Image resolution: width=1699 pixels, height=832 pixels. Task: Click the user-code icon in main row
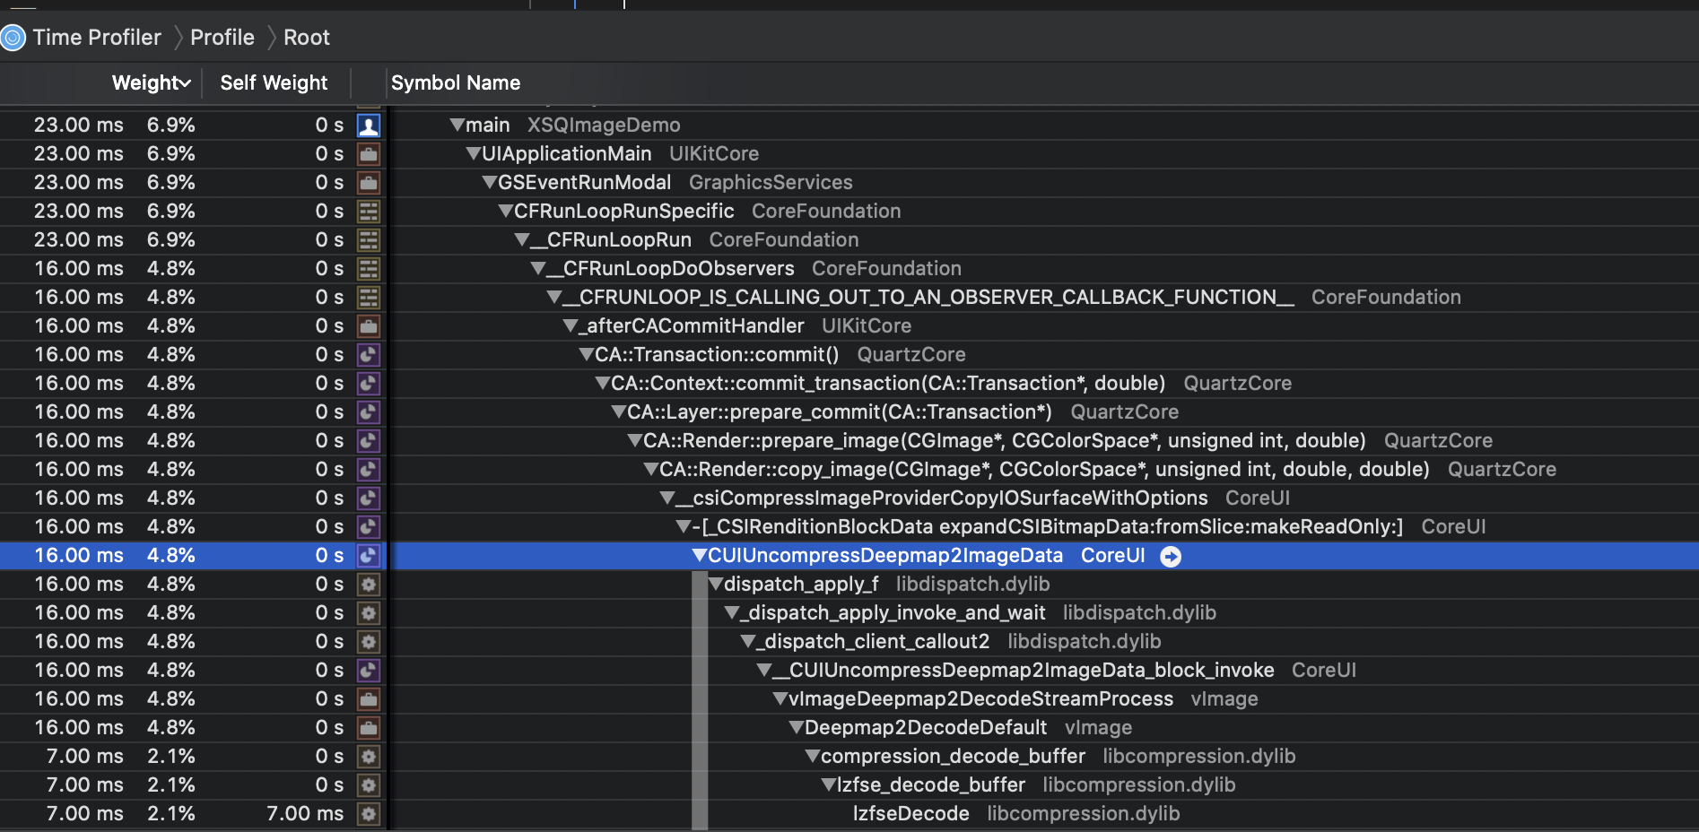(x=369, y=126)
